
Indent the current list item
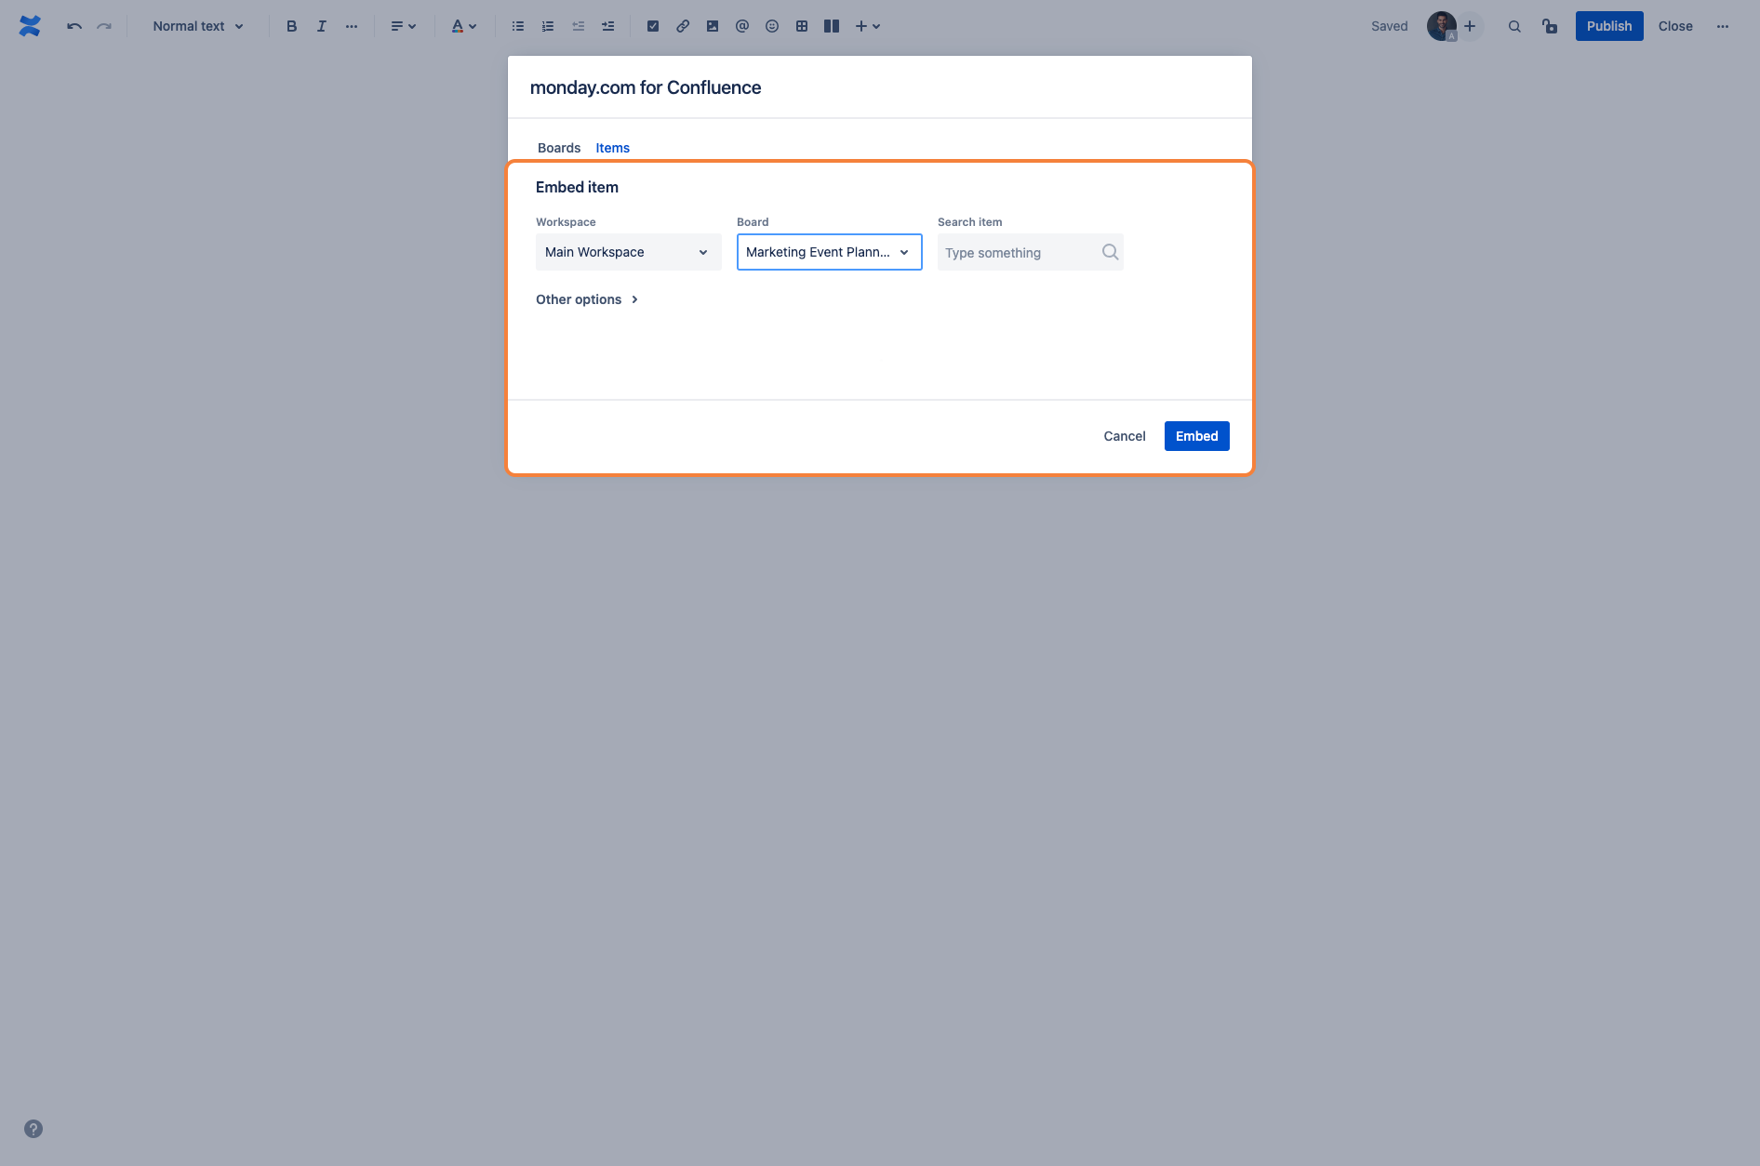tap(607, 26)
